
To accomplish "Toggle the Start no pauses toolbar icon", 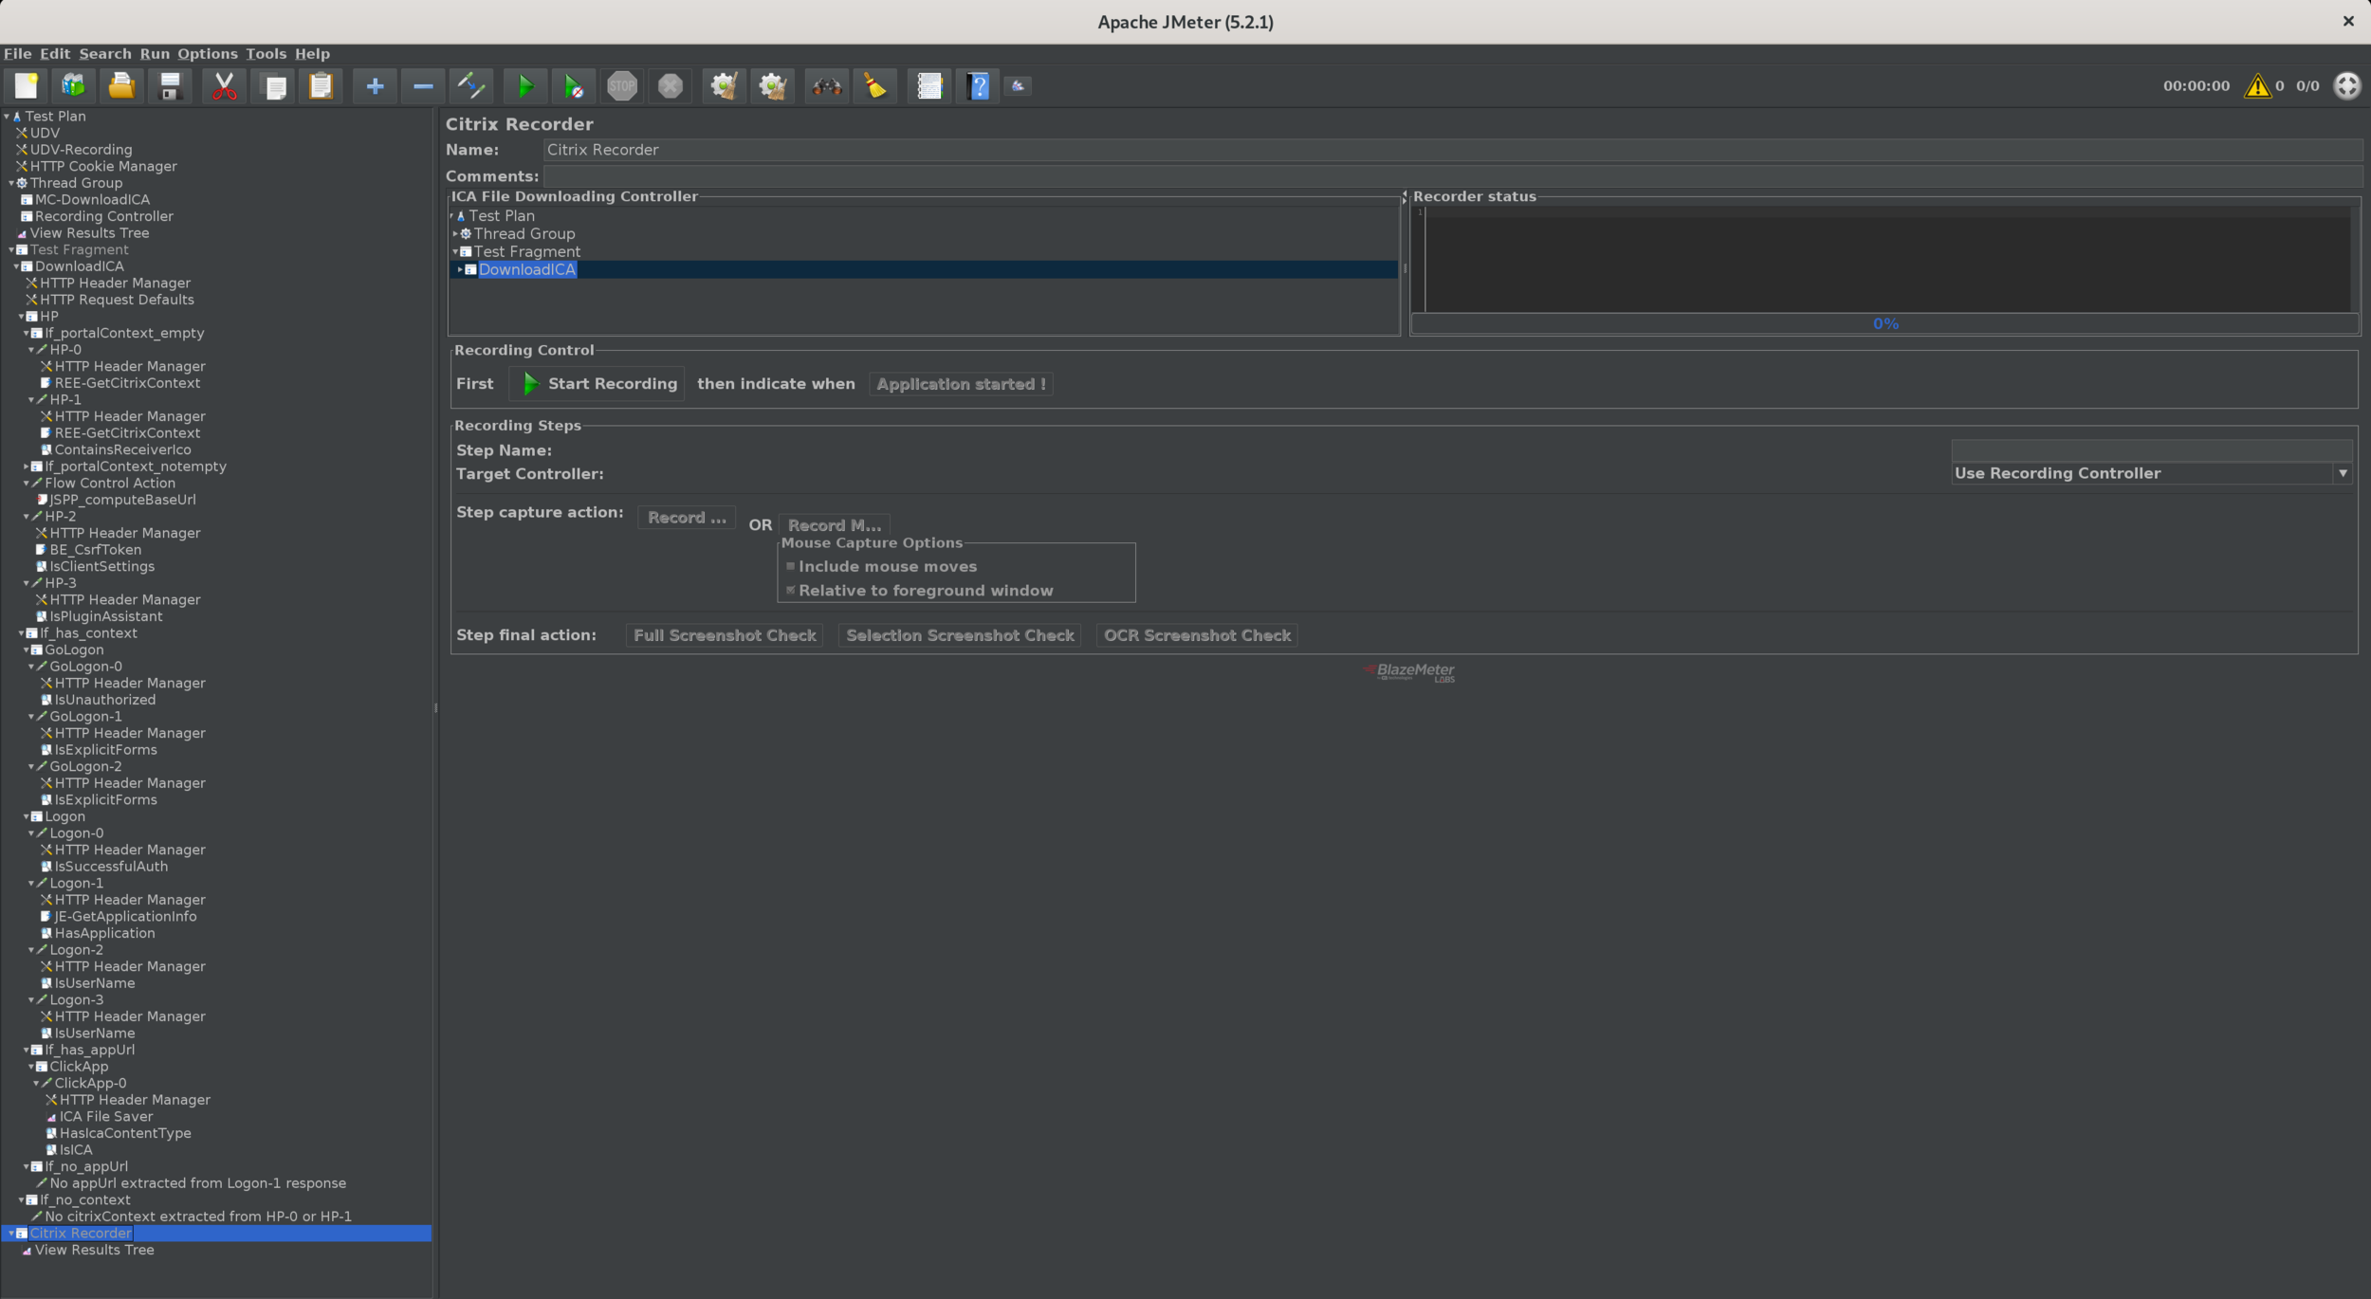I will point(574,85).
